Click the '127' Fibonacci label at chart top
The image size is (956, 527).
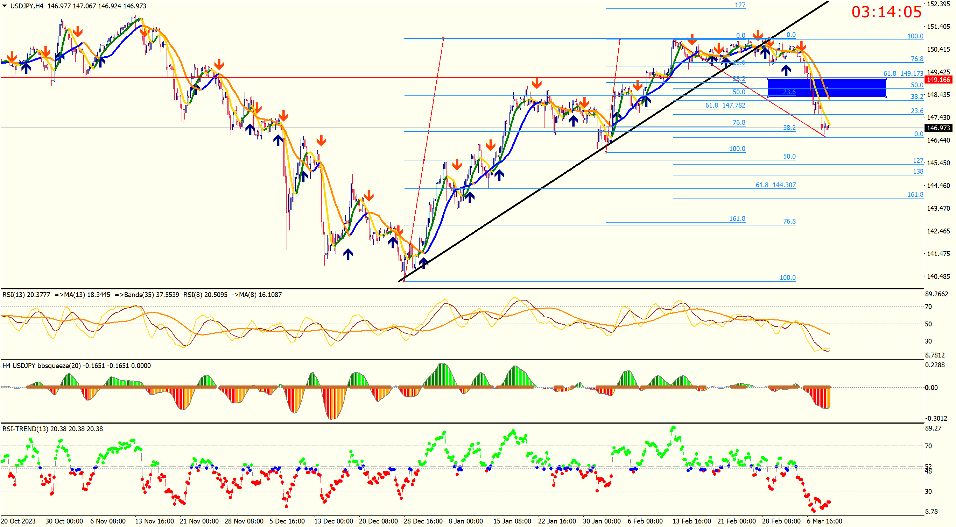(x=740, y=5)
